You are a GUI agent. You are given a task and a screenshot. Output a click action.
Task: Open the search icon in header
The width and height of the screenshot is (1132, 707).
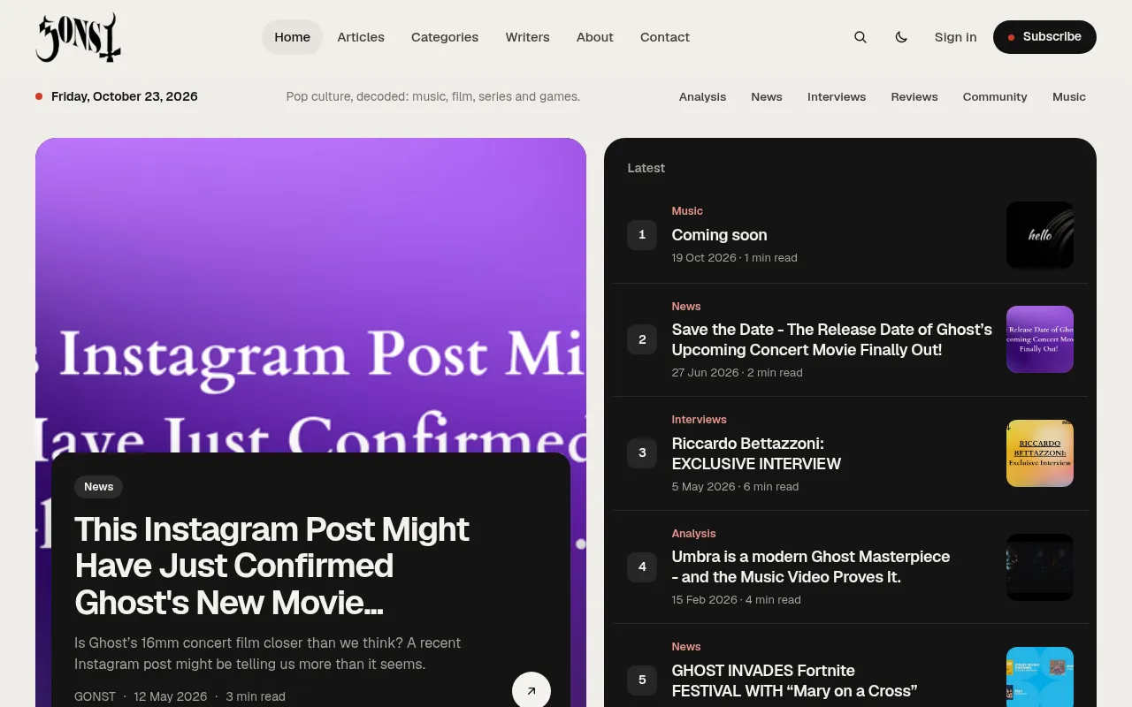860,37
